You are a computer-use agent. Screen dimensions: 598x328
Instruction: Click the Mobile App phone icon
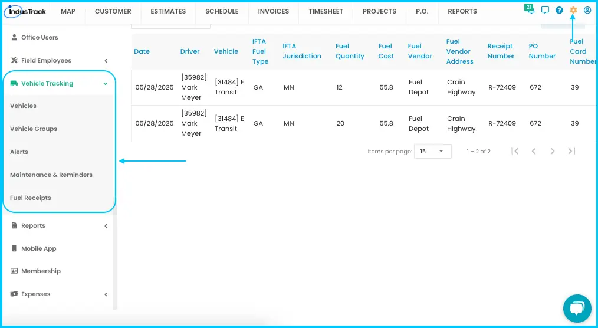coord(14,248)
